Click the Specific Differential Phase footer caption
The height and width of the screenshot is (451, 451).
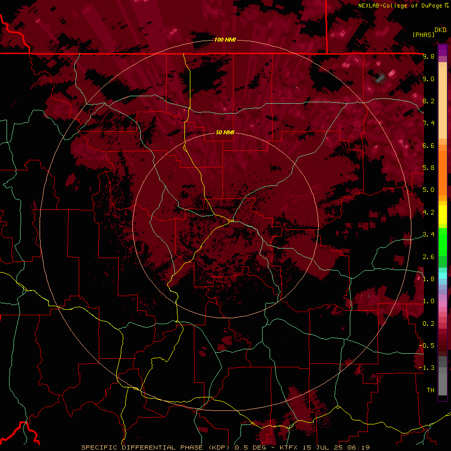point(225,447)
